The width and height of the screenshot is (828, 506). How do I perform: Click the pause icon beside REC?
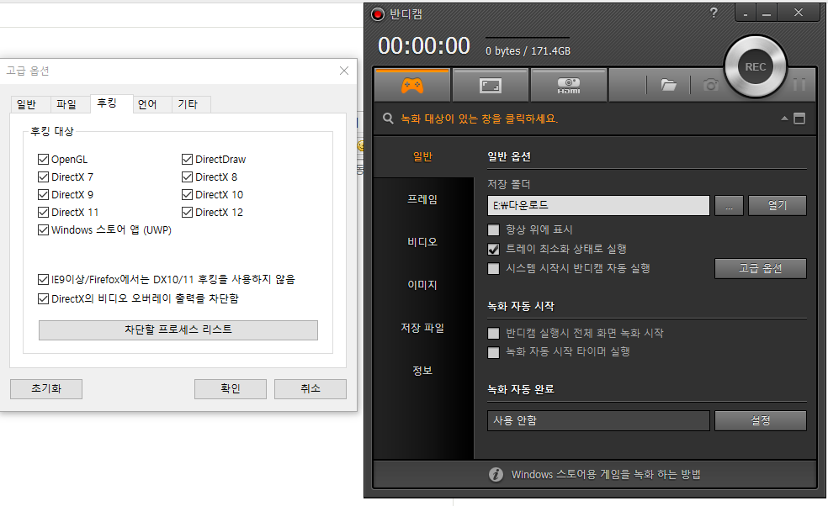tap(799, 84)
